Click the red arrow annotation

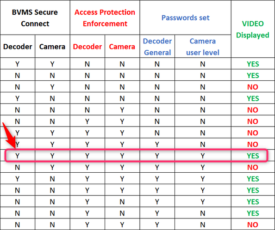click(9, 135)
